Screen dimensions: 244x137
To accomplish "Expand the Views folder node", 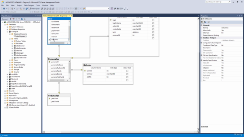I will pos(10,60).
